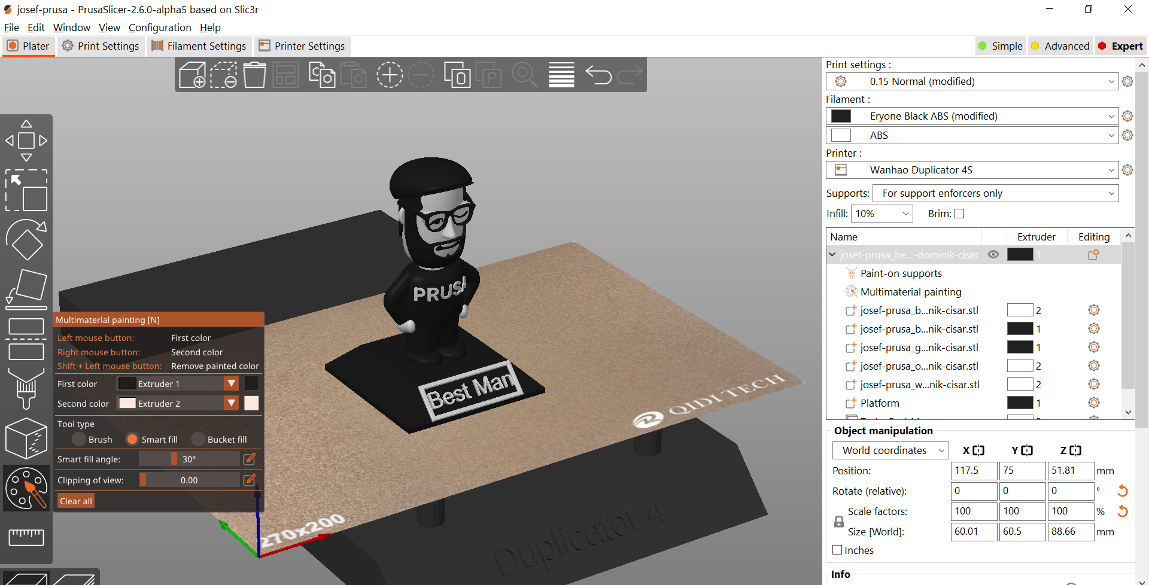Viewport: 1149px width, 585px height.
Task: Click the Delete selected object icon
Action: pyautogui.click(x=224, y=75)
